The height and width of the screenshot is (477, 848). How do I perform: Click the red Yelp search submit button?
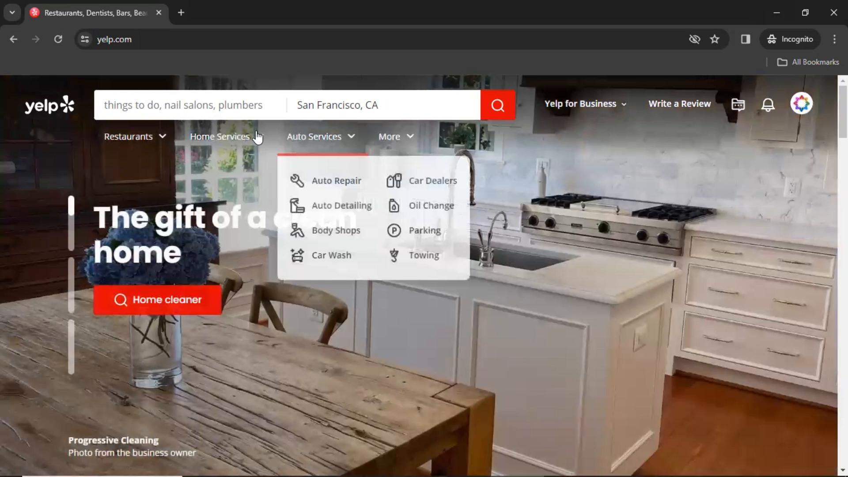pos(498,105)
